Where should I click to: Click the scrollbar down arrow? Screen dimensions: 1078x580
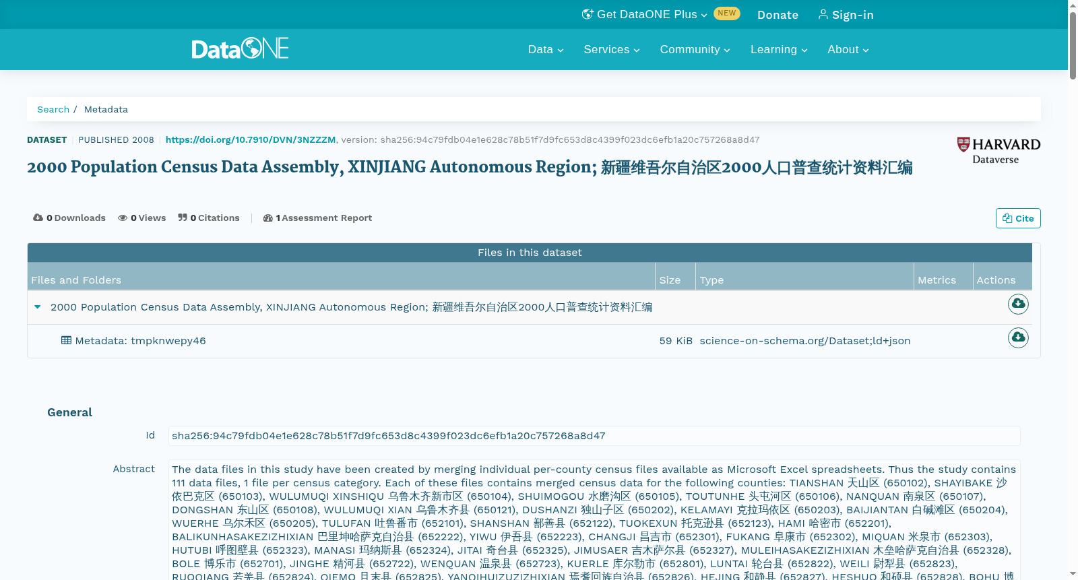1073,575
